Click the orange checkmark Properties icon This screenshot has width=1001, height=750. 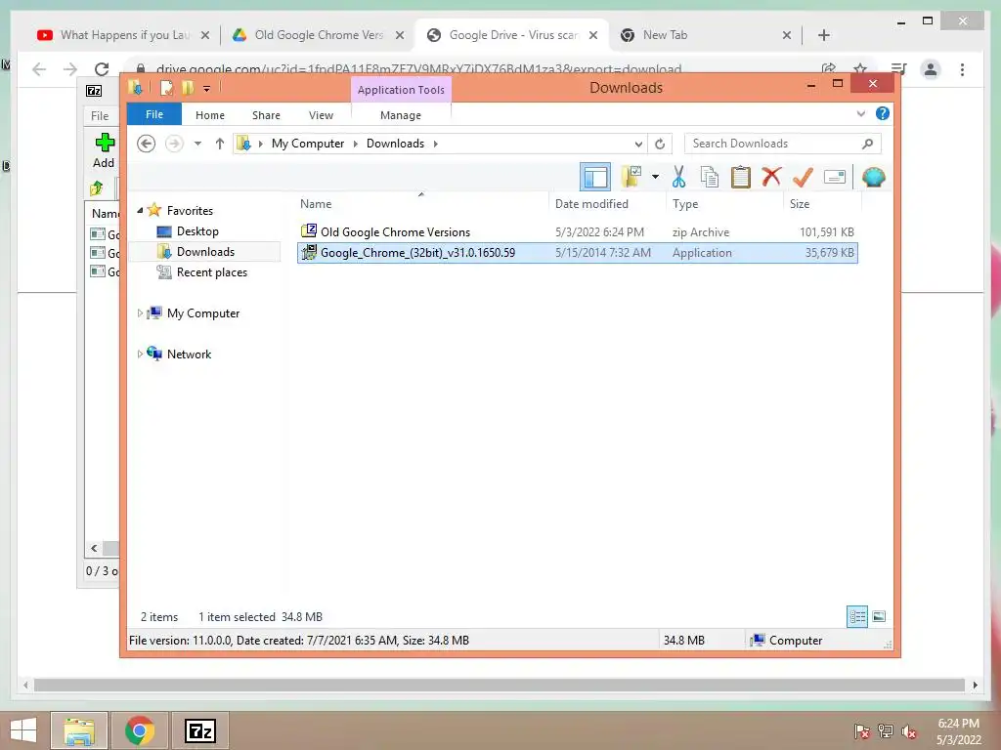point(803,177)
